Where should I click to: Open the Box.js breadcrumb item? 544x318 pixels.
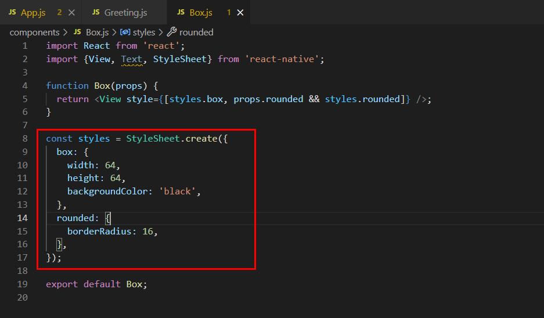(97, 32)
